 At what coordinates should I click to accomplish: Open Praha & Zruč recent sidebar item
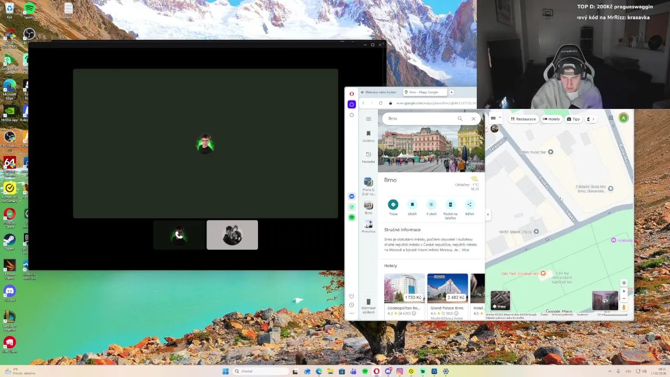tap(368, 186)
